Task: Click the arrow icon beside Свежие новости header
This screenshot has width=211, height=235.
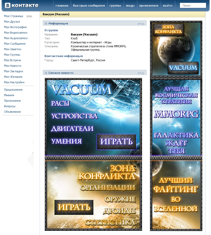Action: point(46,73)
